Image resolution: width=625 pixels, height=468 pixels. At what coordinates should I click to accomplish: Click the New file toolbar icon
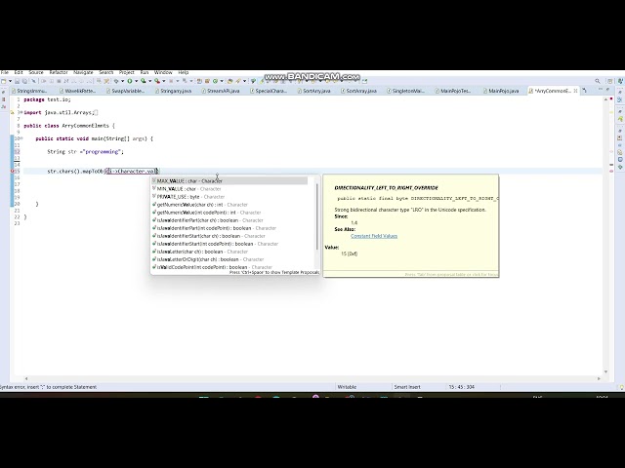(x=4, y=81)
